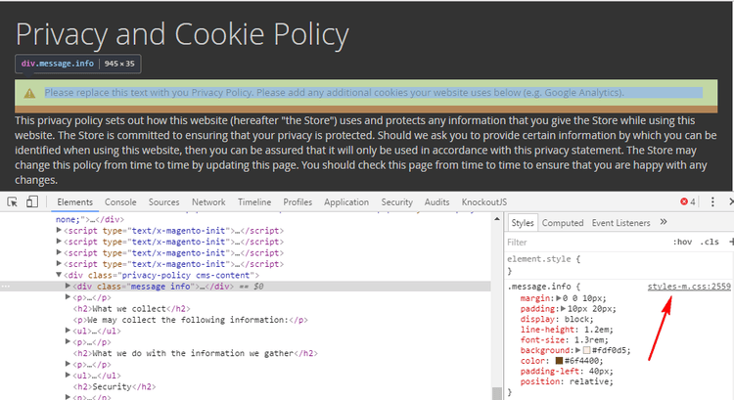Open the Event Listeners tab
Image resolution: width=734 pixels, height=400 pixels.
pyautogui.click(x=620, y=223)
